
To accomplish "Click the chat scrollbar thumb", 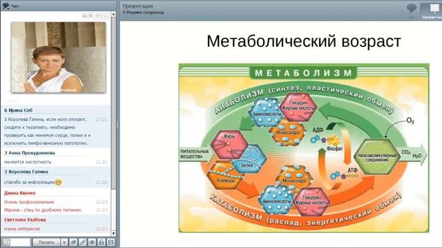I will [113, 103].
